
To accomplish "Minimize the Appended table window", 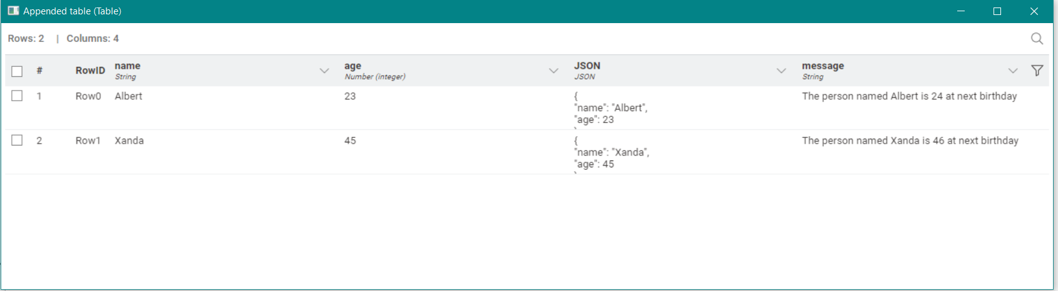I will [961, 11].
